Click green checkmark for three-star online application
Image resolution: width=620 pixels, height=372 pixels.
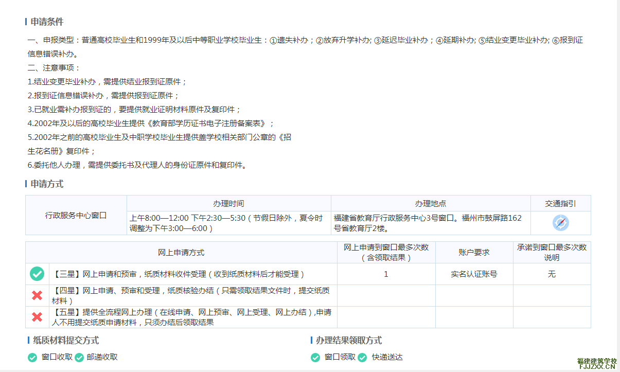coord(37,274)
